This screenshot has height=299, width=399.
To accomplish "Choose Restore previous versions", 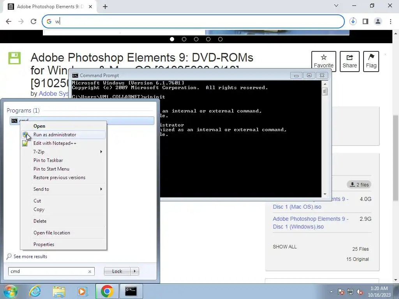I will [x=63, y=178].
